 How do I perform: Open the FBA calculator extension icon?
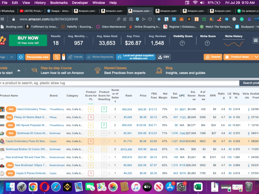pyautogui.click(x=227, y=19)
